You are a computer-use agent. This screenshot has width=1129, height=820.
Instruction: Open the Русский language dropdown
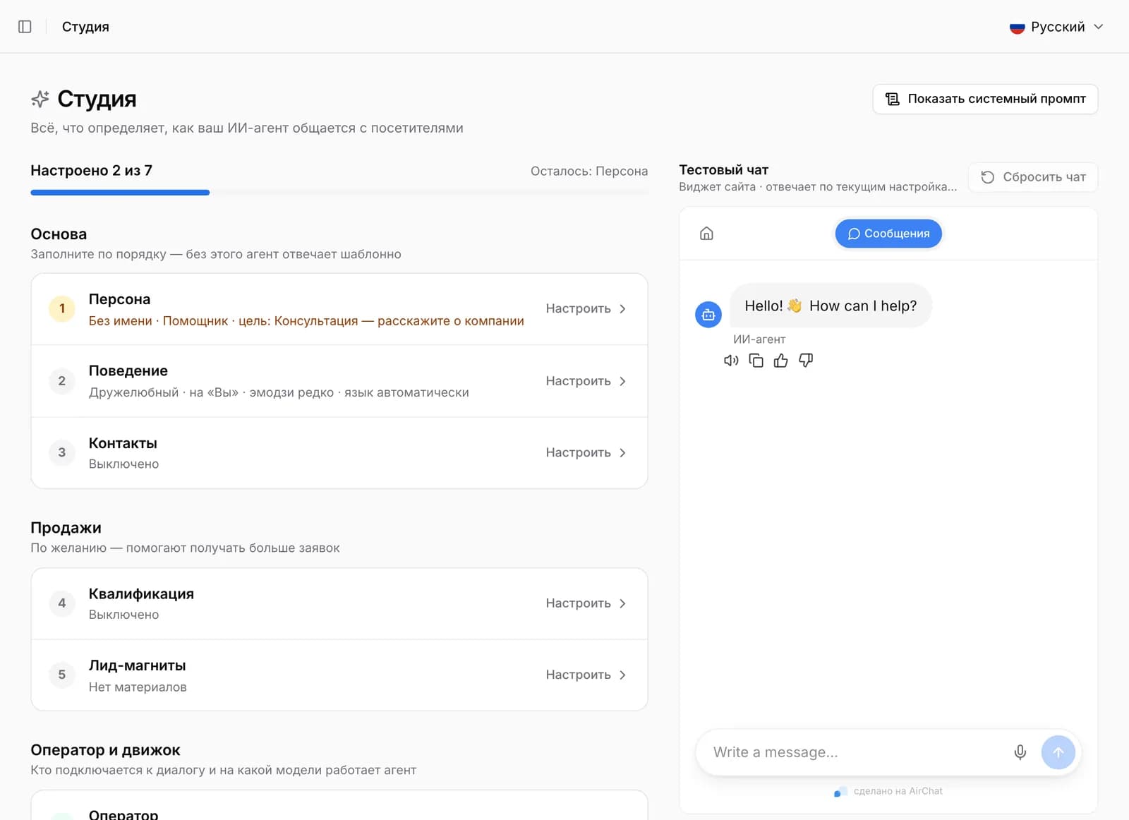pos(1056,27)
